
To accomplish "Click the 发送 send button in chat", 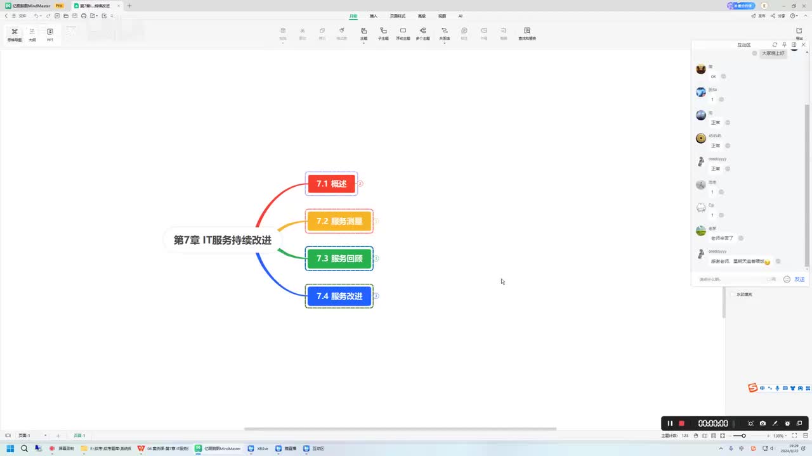I will (x=799, y=279).
